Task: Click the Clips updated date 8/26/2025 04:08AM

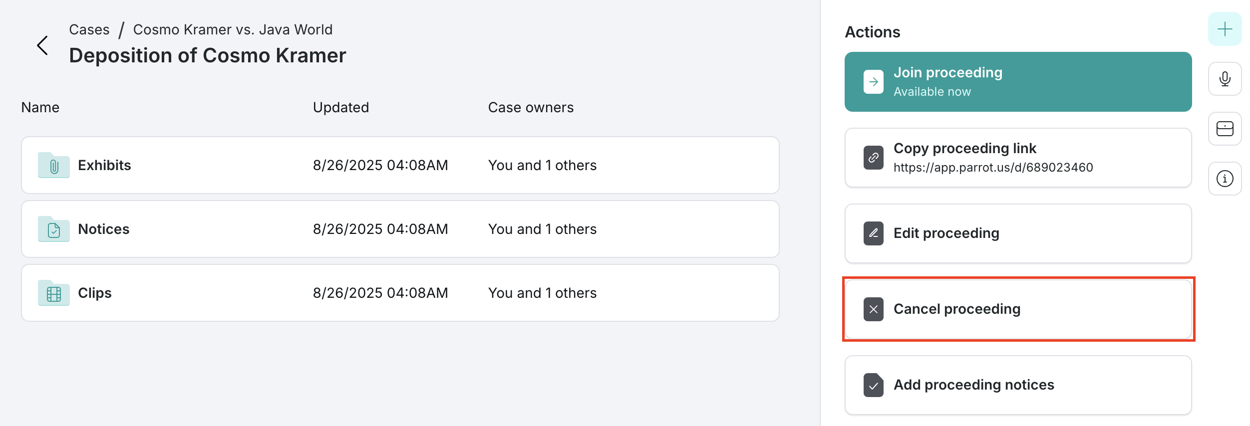Action: 380,293
